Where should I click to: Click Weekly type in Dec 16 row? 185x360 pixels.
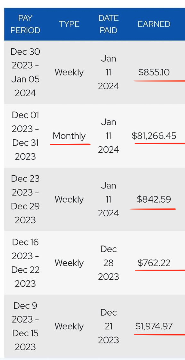[x=69, y=263]
